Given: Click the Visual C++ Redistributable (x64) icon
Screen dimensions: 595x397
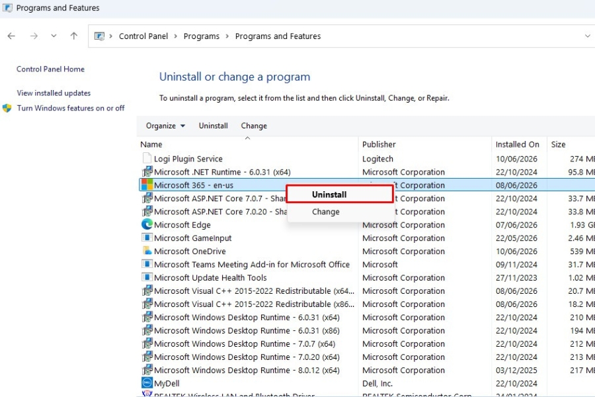Looking at the screenshot, I should [147, 290].
